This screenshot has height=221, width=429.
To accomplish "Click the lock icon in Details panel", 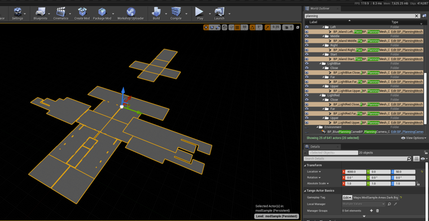I will point(426,152).
